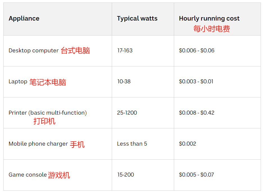Click the 25-1200 watts value
264x196 pixels.
(x=127, y=113)
